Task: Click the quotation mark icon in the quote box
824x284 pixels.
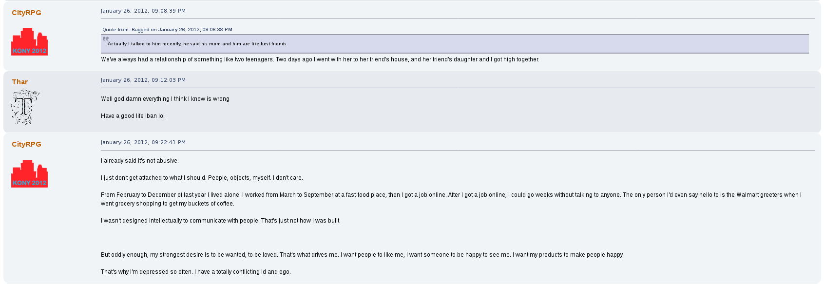Action: pyautogui.click(x=105, y=39)
